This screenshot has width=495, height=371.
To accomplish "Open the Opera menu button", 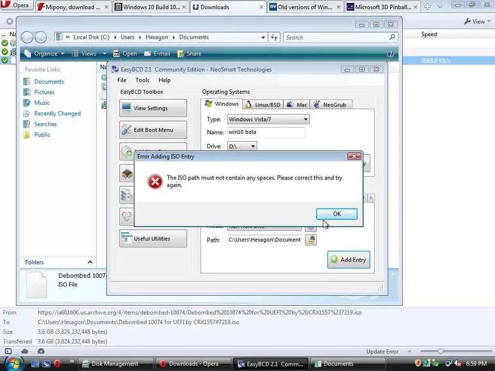I will tap(16, 5).
